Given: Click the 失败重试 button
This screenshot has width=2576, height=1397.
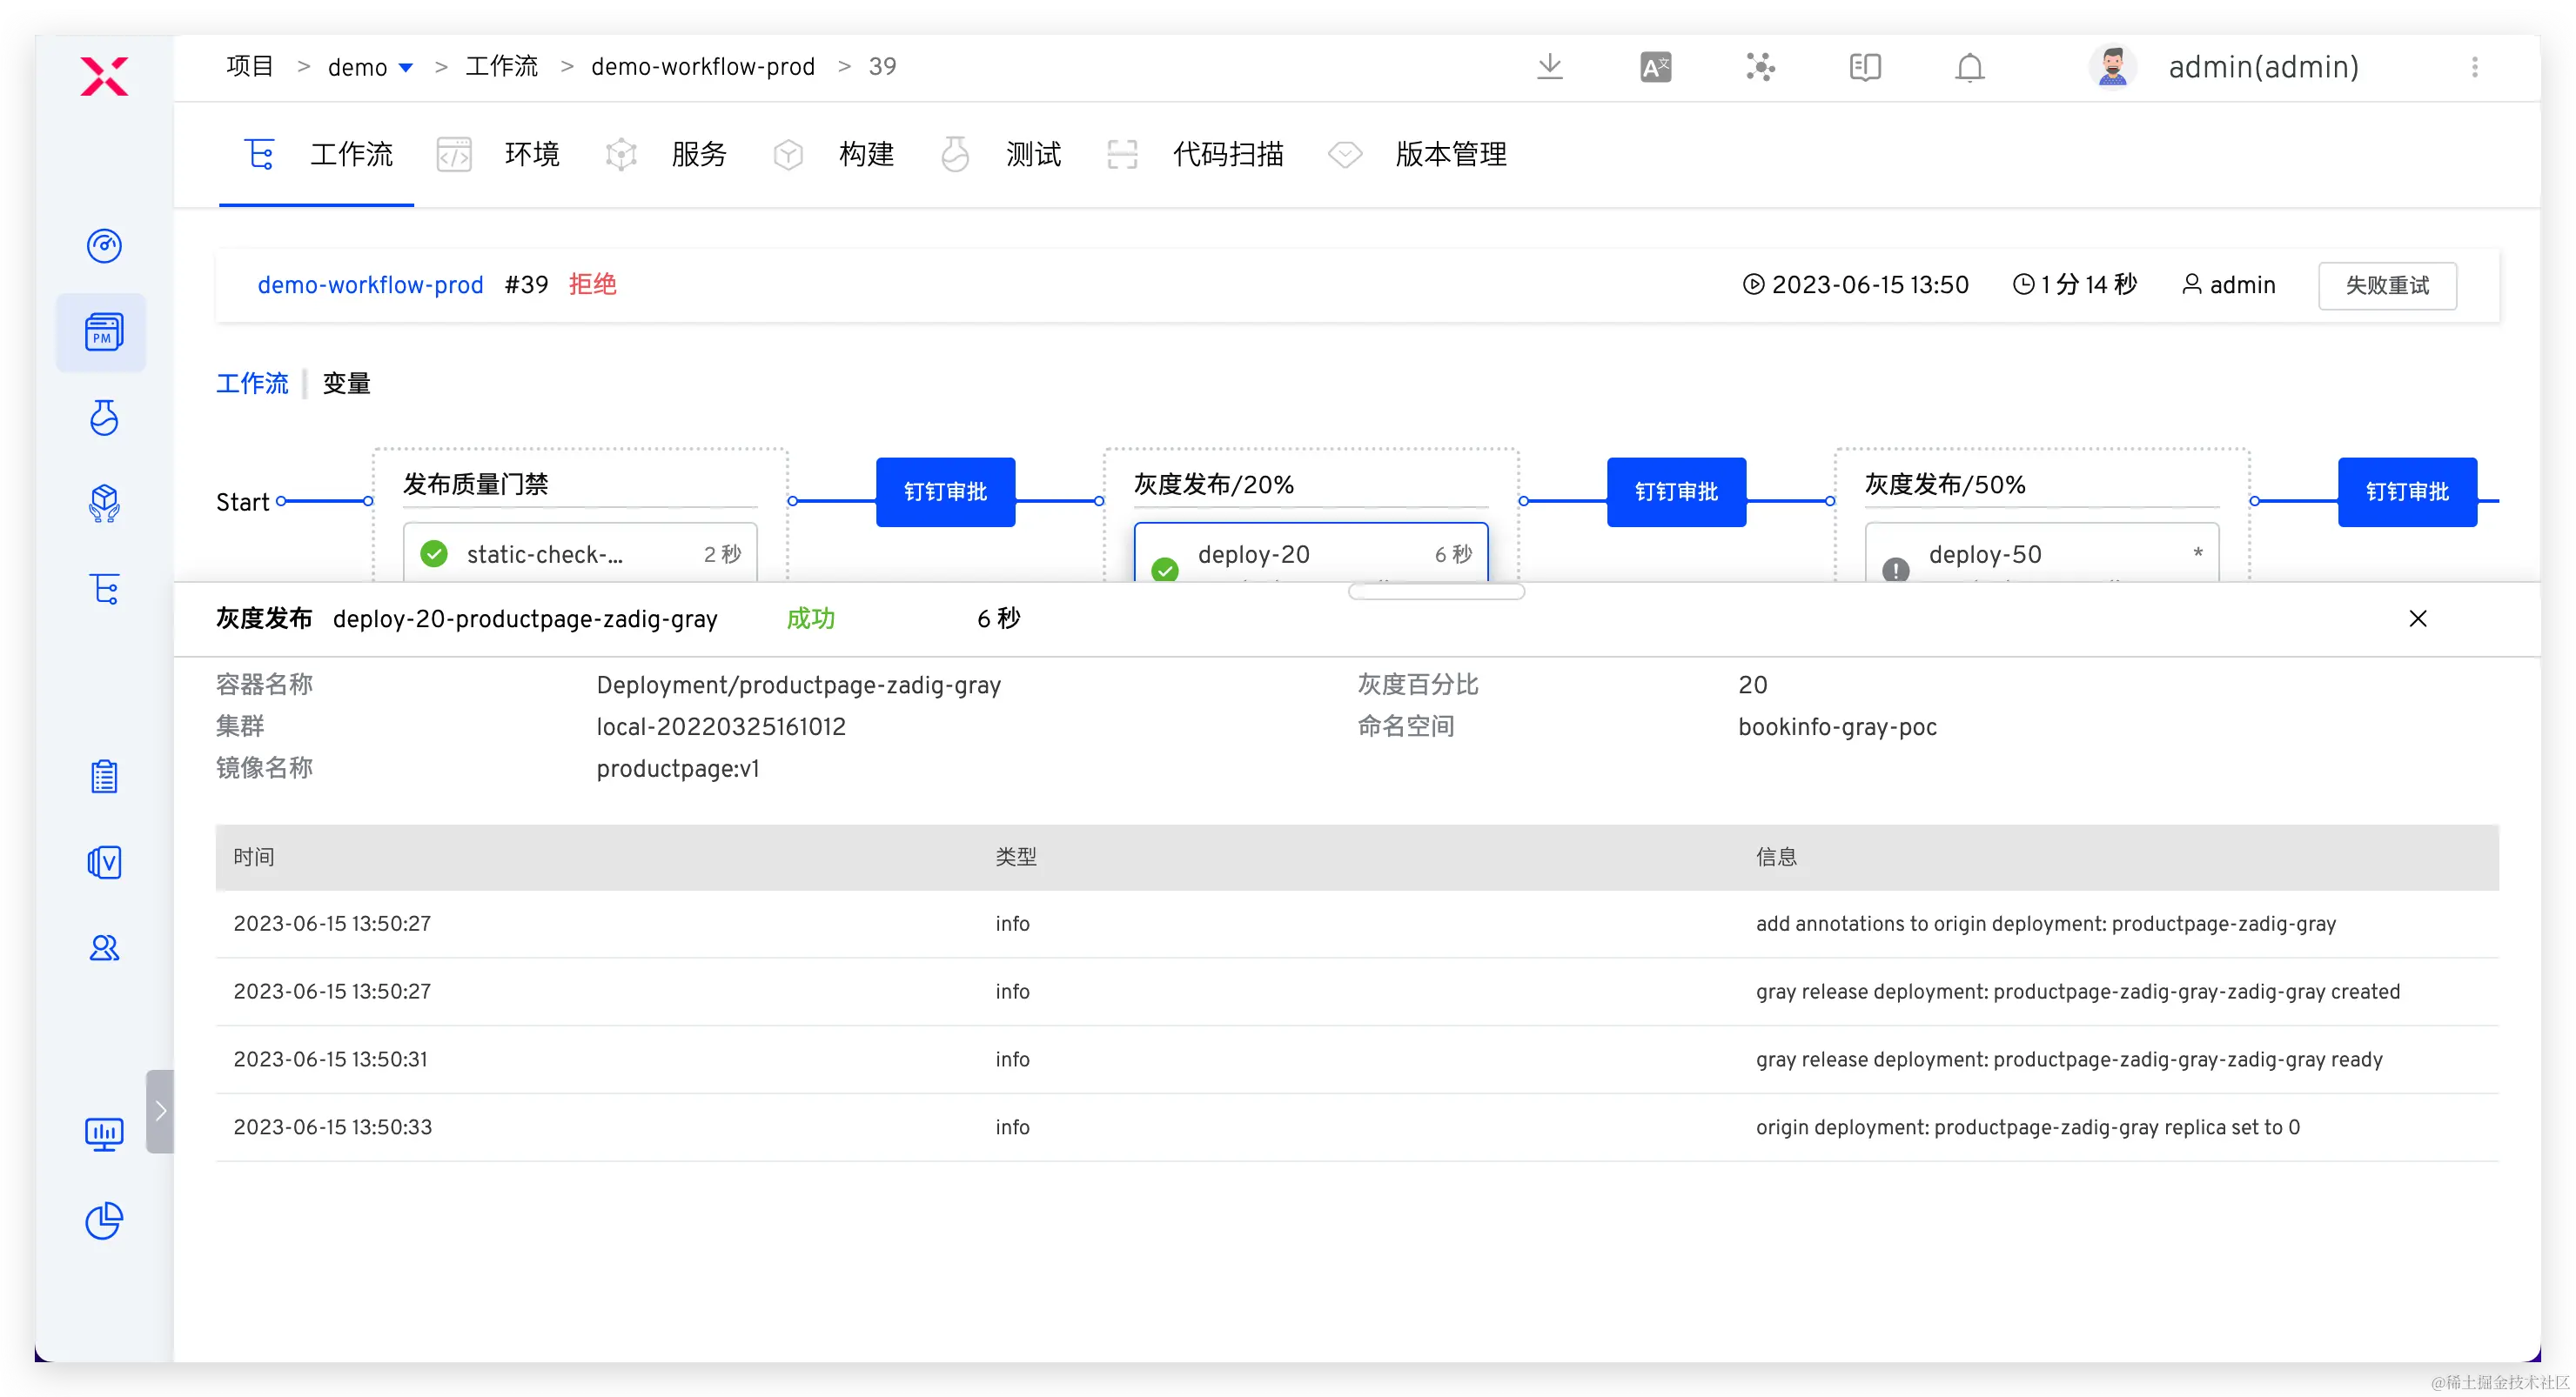Looking at the screenshot, I should point(2386,286).
